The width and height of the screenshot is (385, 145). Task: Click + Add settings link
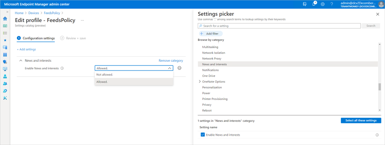pos(26,49)
